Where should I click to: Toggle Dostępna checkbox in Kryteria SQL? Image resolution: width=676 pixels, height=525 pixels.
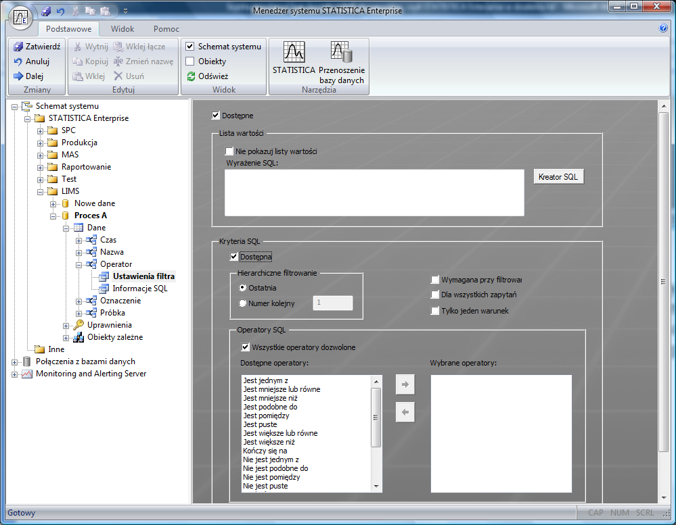[233, 257]
